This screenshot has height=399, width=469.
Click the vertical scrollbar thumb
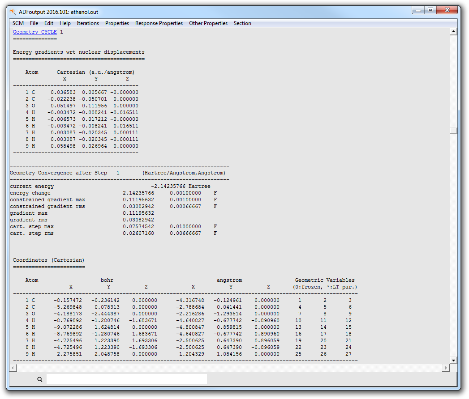pos(453,131)
